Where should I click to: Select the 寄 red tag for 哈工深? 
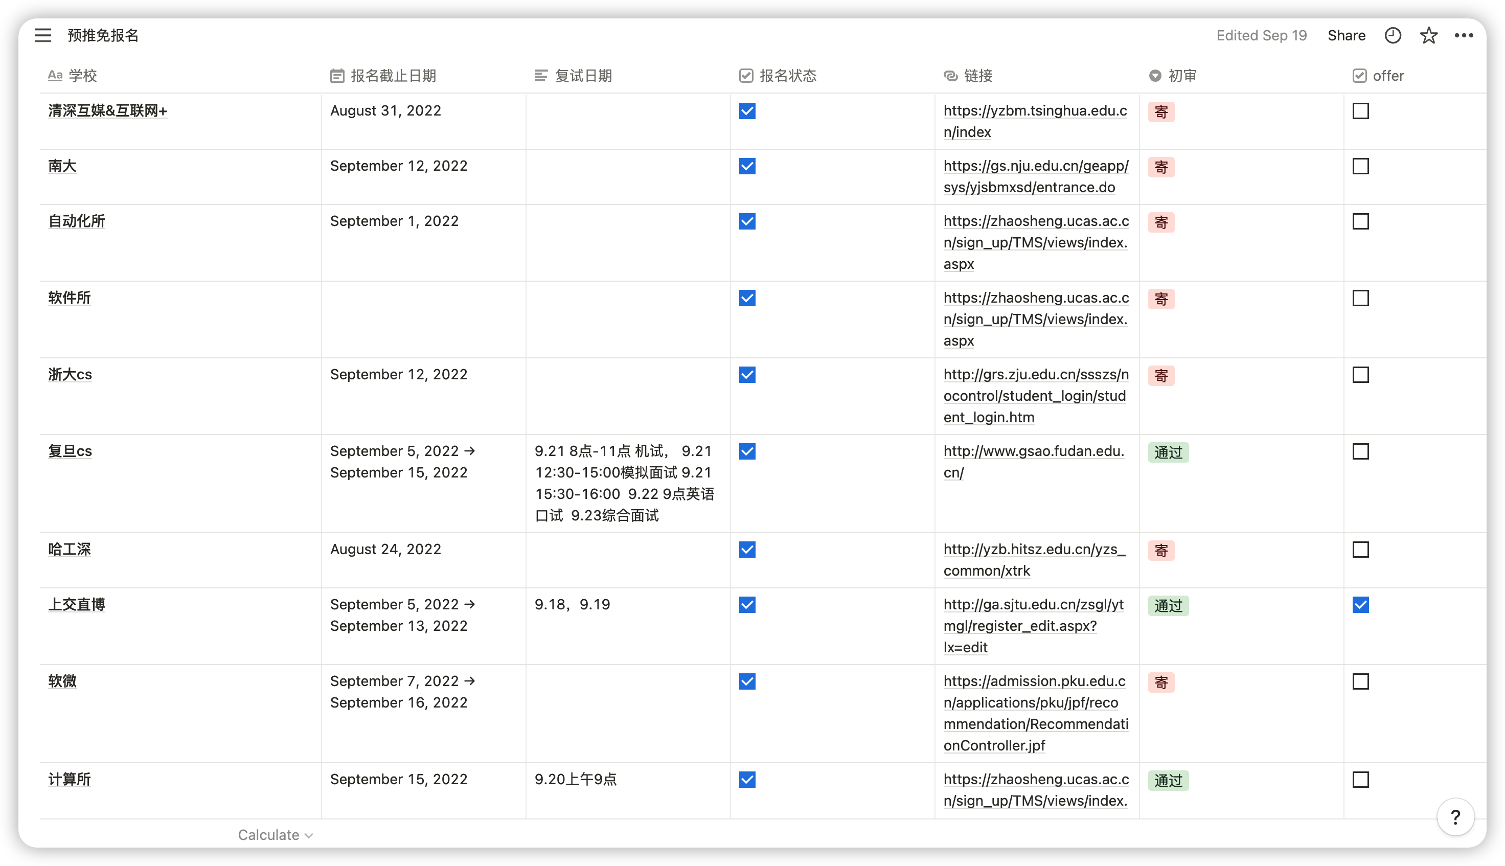pyautogui.click(x=1161, y=550)
